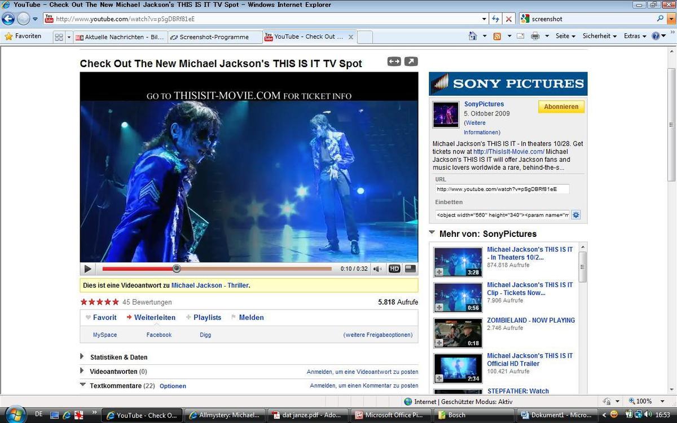Select the Einbetten embed code field

(502, 215)
